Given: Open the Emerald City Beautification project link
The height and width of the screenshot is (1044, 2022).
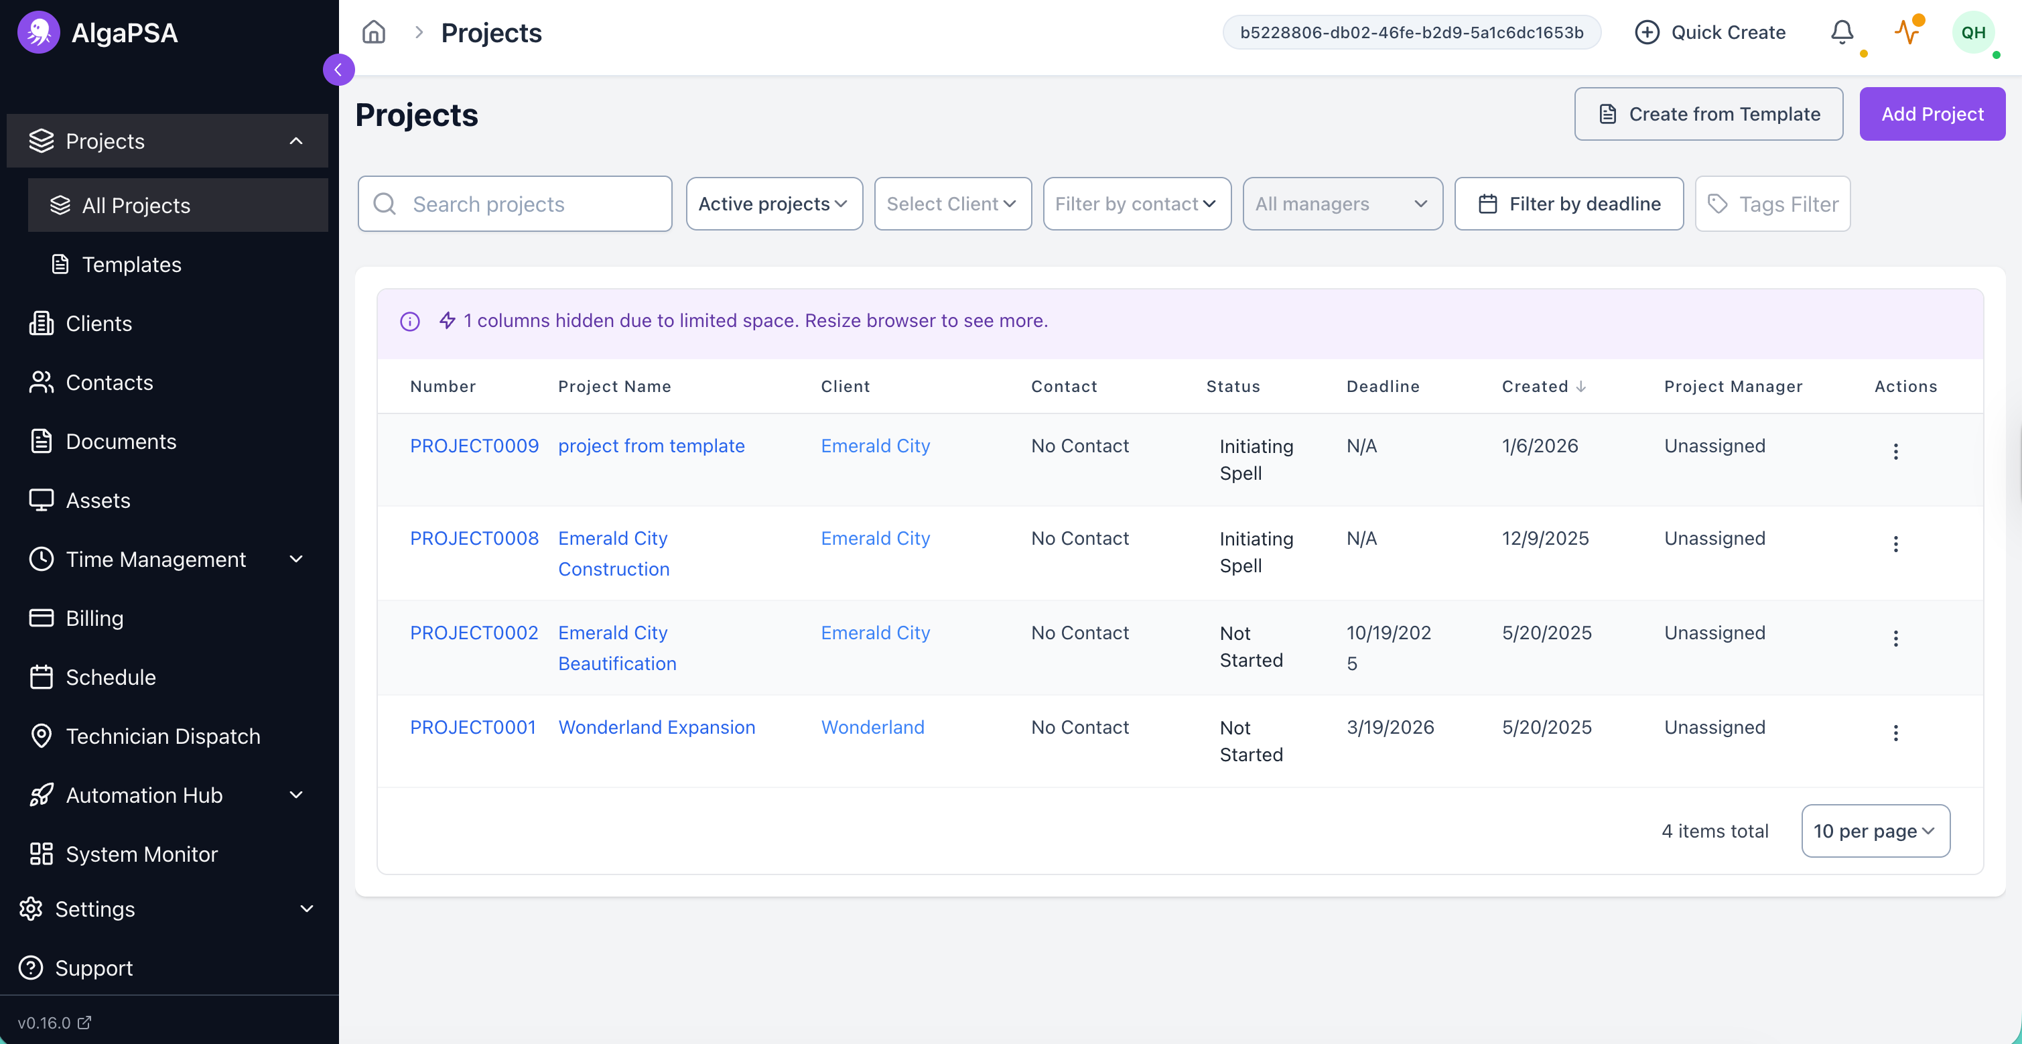Looking at the screenshot, I should click(x=617, y=647).
